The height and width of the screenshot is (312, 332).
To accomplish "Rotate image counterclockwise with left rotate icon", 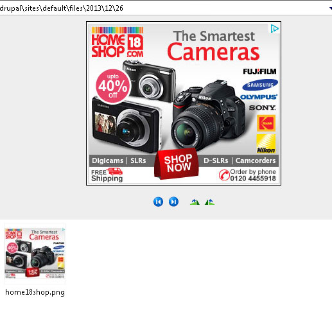I will [195, 202].
